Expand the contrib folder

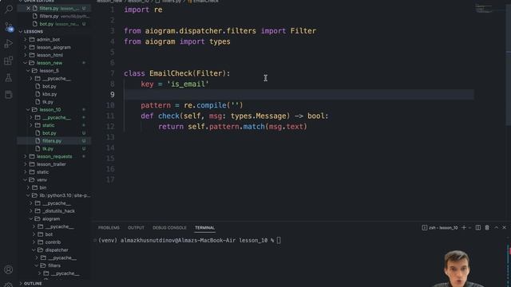tap(53, 242)
